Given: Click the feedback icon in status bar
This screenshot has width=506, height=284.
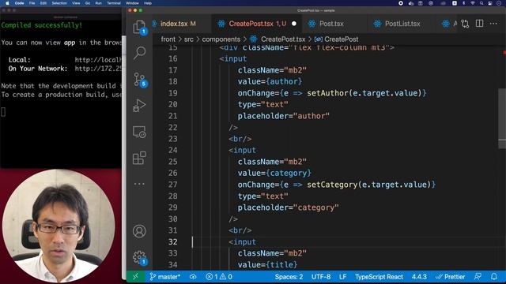Looking at the screenshot, I should (x=478, y=277).
